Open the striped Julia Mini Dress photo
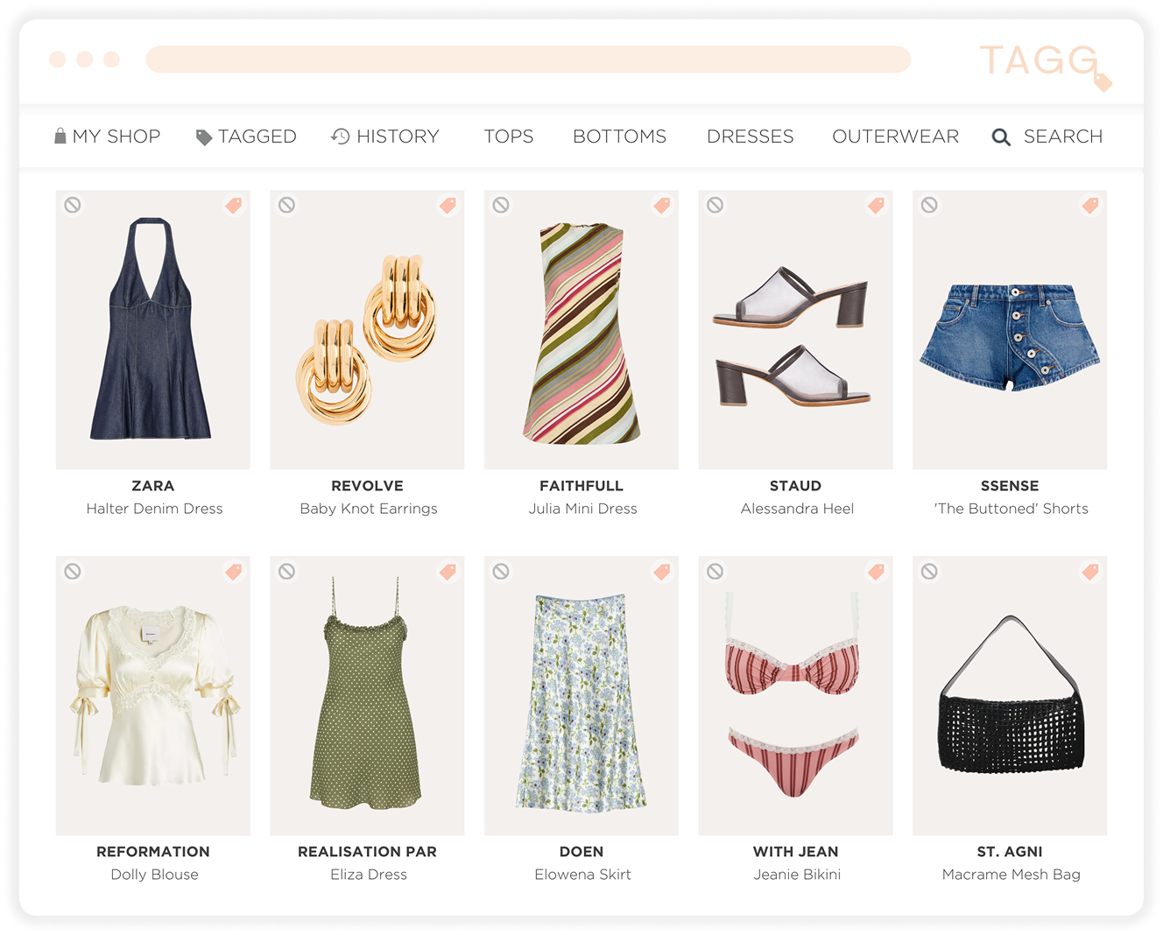1163x935 pixels. click(x=581, y=330)
